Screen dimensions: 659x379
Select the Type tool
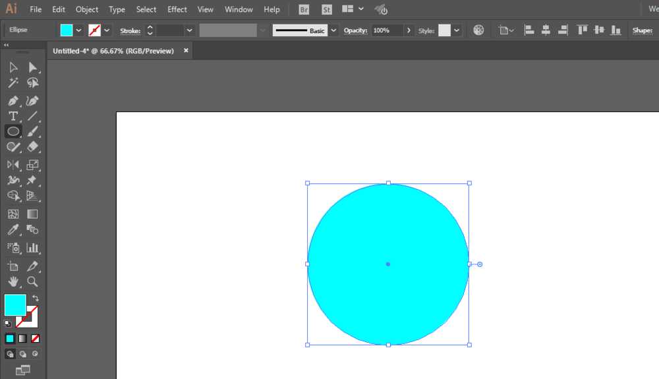click(13, 116)
